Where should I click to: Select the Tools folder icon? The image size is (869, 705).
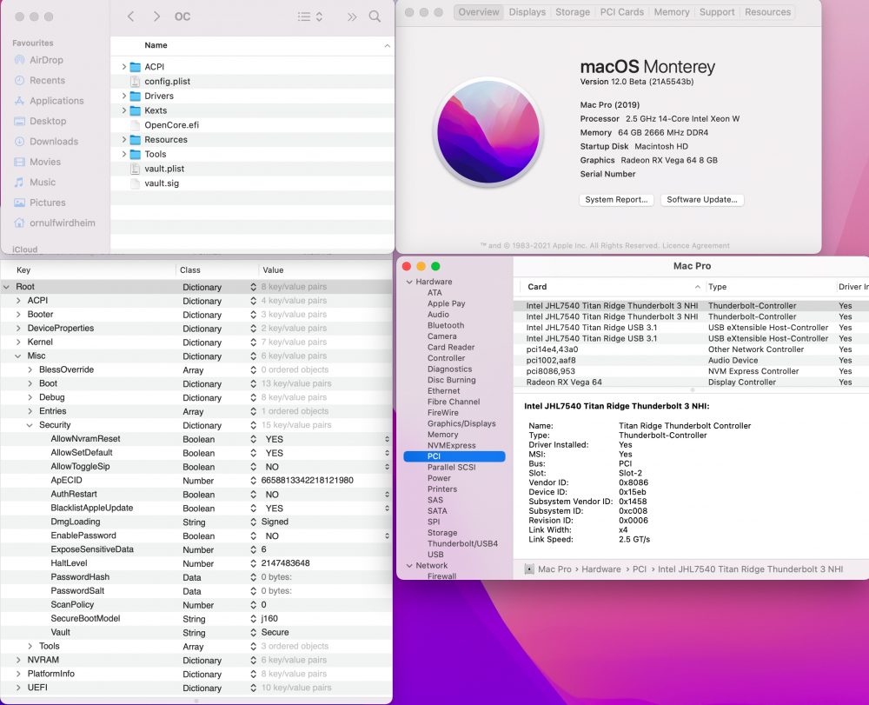pyautogui.click(x=136, y=154)
